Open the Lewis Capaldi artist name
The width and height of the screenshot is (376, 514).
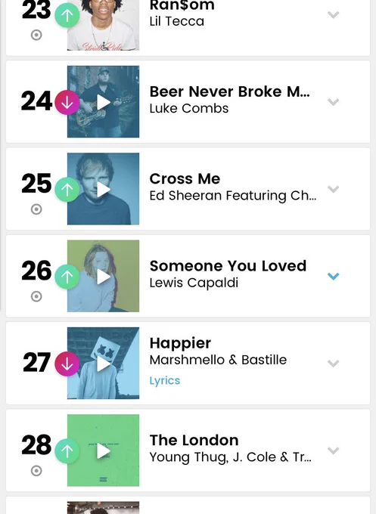[x=194, y=283]
